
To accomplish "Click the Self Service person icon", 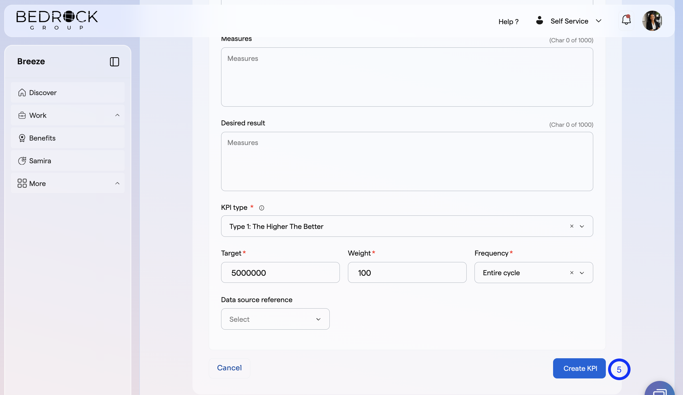I will [x=539, y=20].
